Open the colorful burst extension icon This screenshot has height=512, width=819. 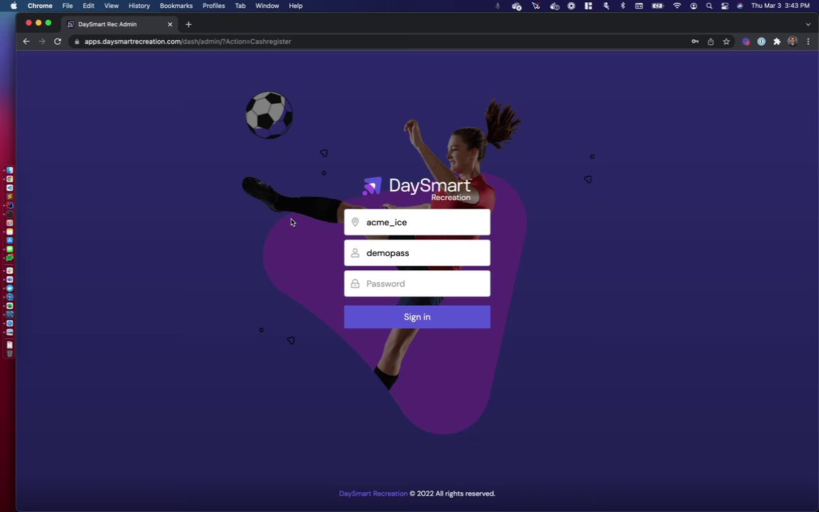pyautogui.click(x=746, y=41)
